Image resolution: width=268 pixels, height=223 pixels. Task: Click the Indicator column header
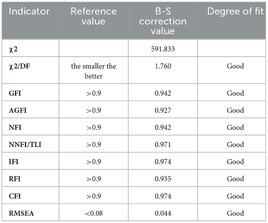coord(29,11)
